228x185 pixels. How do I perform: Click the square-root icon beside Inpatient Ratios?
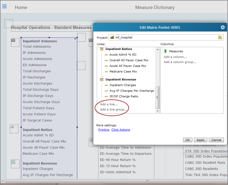click(14, 129)
